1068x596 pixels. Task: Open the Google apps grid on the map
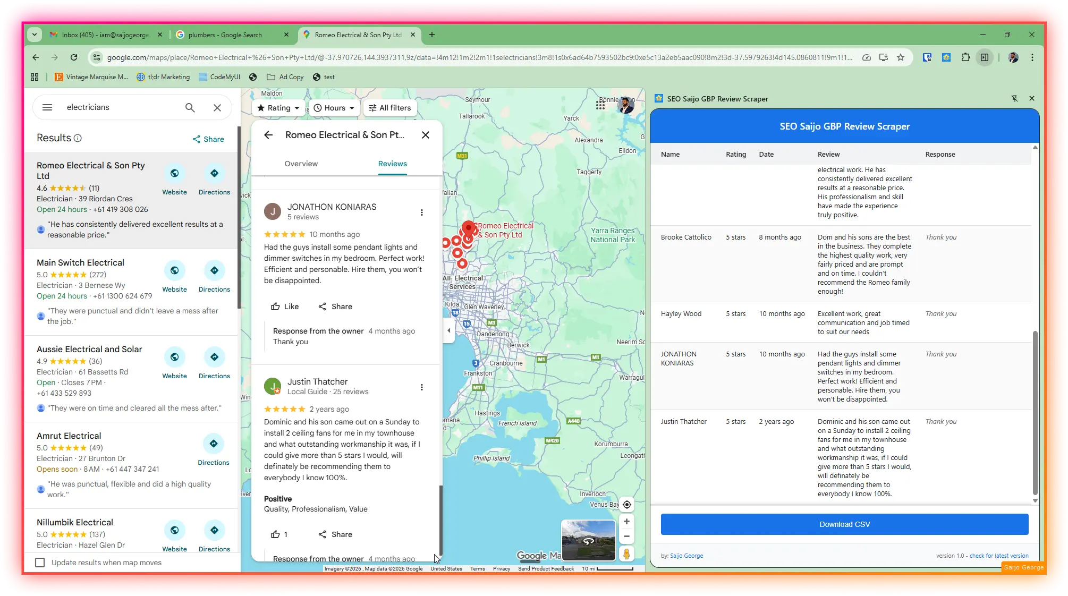point(600,105)
